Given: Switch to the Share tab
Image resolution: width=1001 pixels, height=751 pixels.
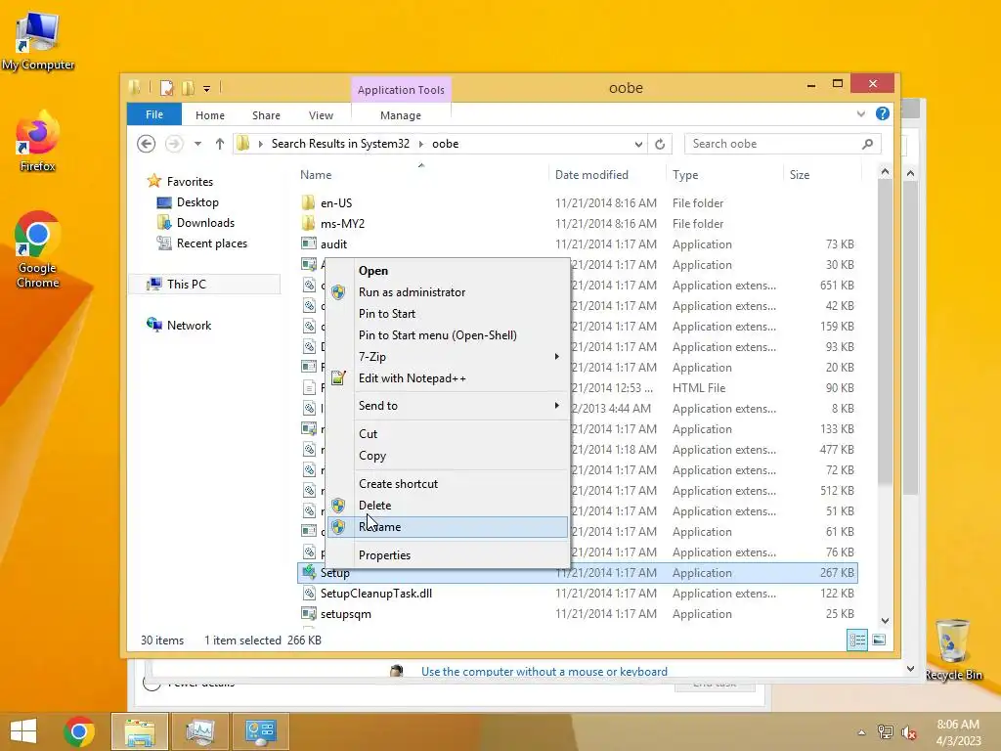Looking at the screenshot, I should click(266, 115).
